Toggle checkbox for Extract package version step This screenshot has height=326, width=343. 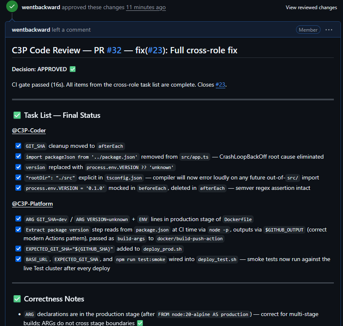[x=18, y=229]
